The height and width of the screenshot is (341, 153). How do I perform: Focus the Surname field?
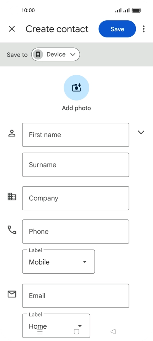click(x=76, y=165)
